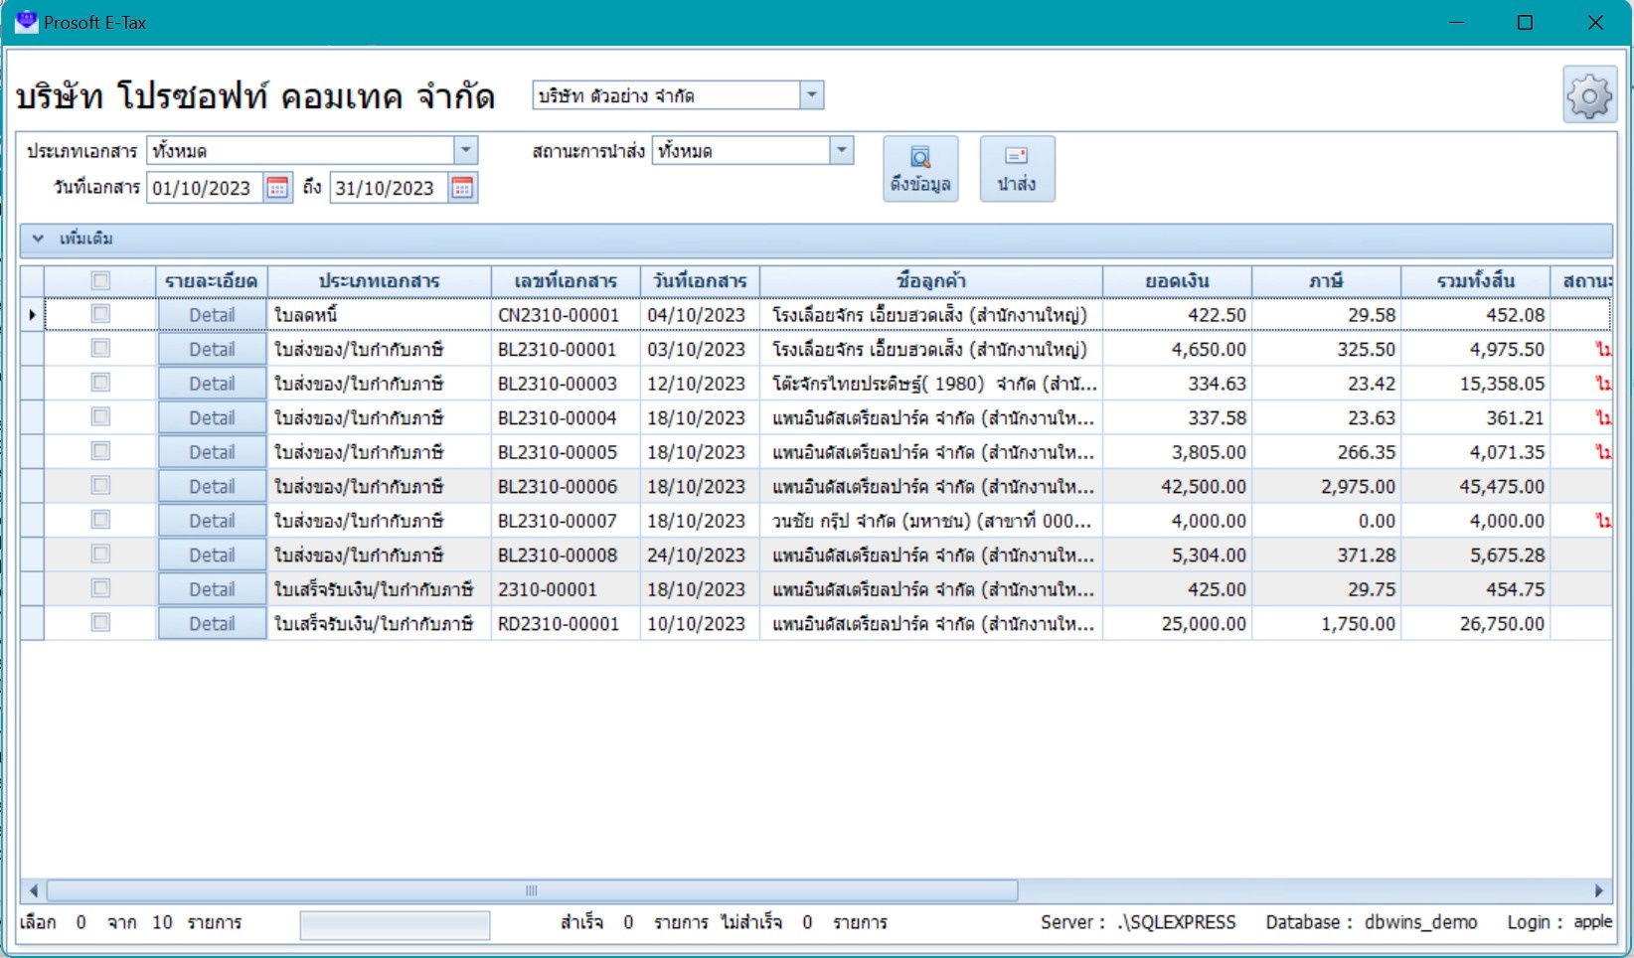Open the company selection dropdown
1634x958 pixels.
(812, 95)
